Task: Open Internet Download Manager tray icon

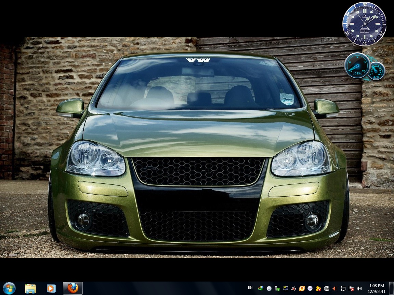Action: pyautogui.click(x=261, y=289)
